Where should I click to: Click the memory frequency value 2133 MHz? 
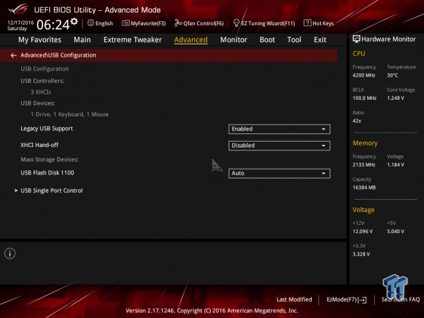pos(364,165)
